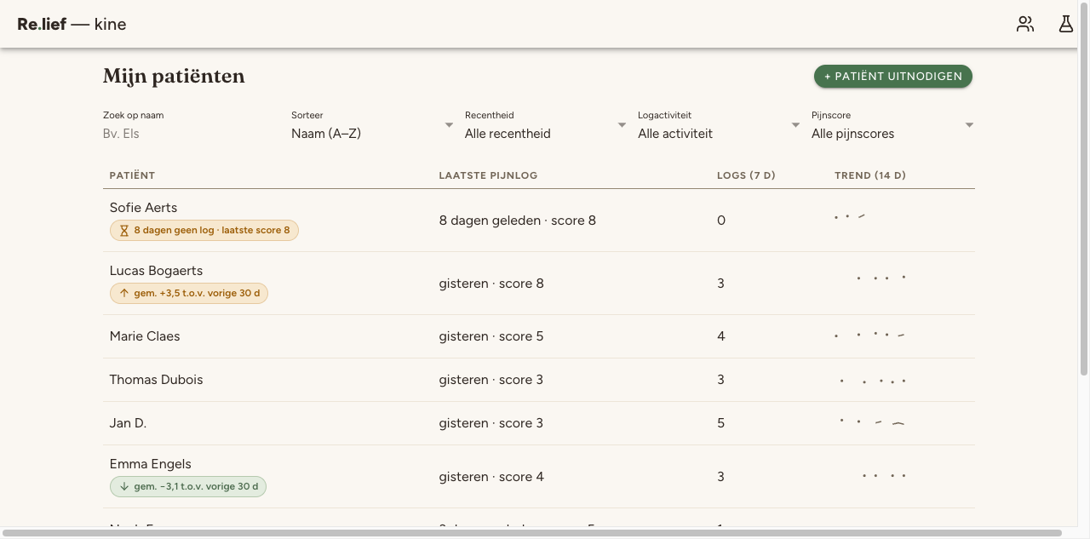Click 'gisteren · score 4' for Emma Engels

491,477
